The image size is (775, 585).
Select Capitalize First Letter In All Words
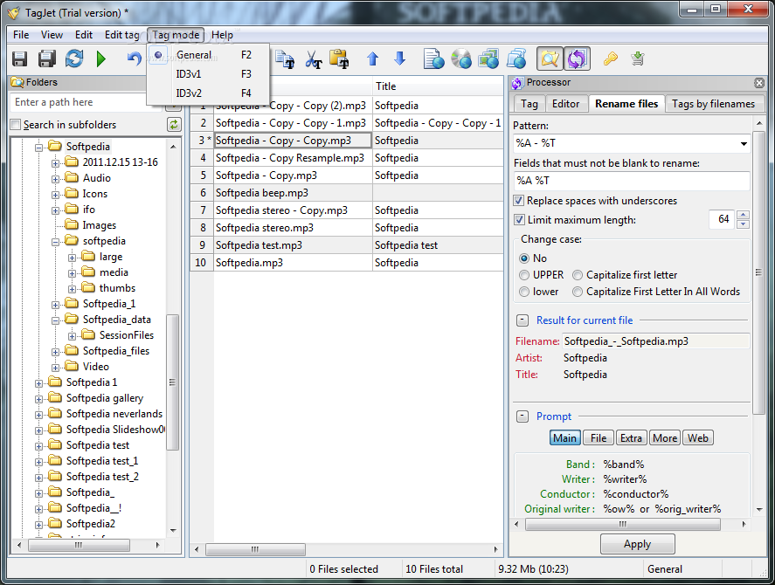[578, 292]
